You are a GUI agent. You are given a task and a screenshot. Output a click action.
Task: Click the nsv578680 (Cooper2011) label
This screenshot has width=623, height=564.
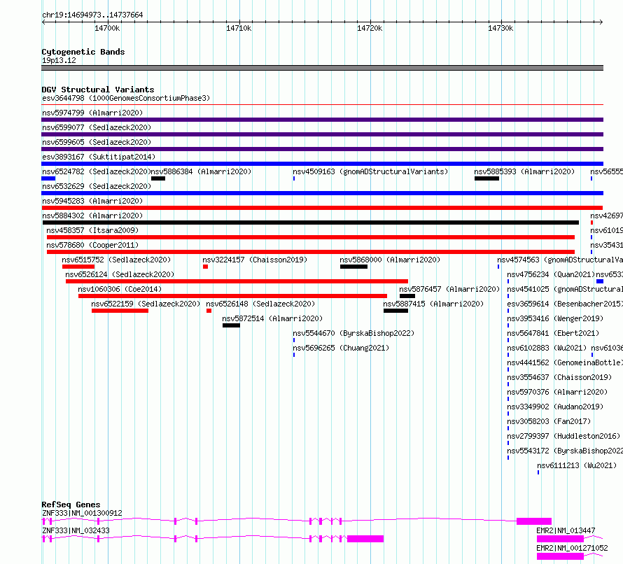(x=92, y=245)
